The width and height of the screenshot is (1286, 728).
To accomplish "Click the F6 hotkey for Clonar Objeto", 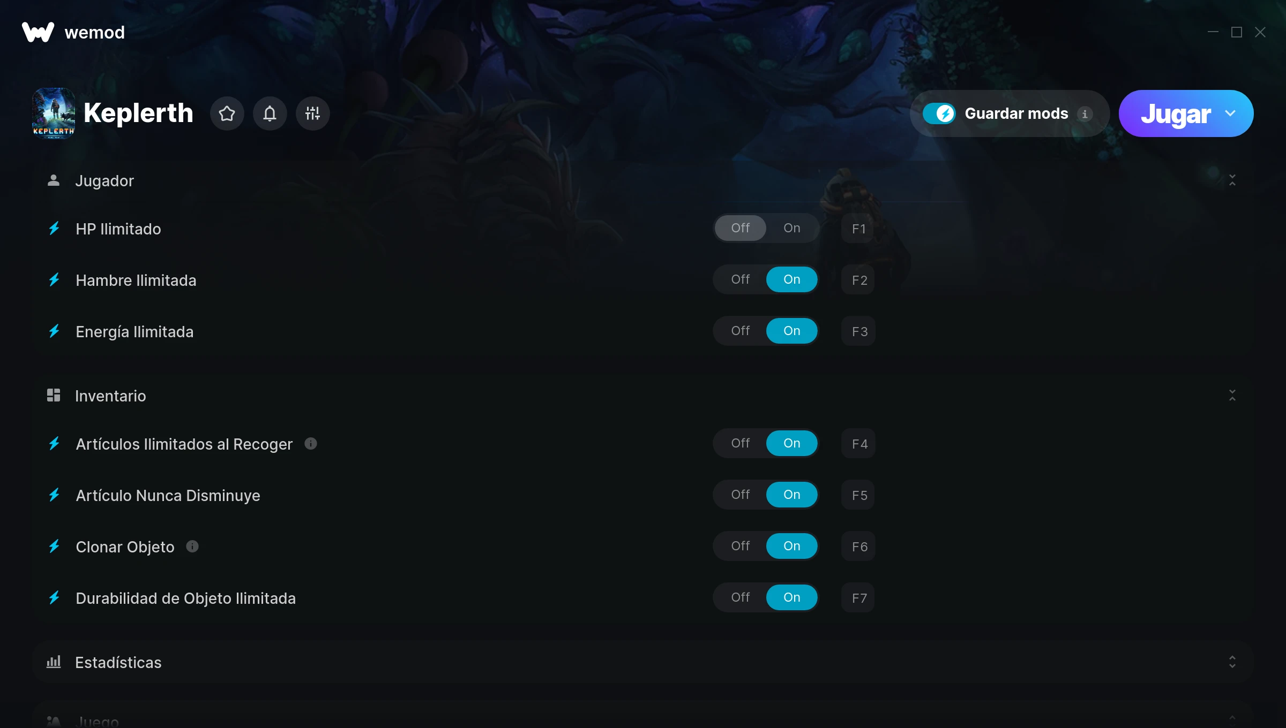I will (858, 547).
